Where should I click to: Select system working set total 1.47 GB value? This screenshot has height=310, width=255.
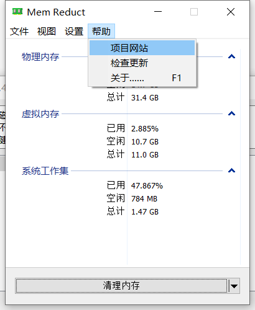[145, 212]
